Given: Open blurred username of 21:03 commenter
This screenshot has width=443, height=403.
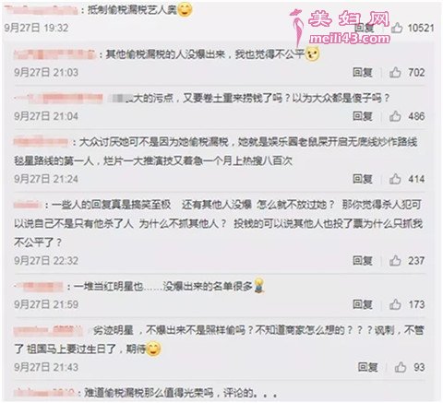Looking at the screenshot, I should tap(55, 54).
